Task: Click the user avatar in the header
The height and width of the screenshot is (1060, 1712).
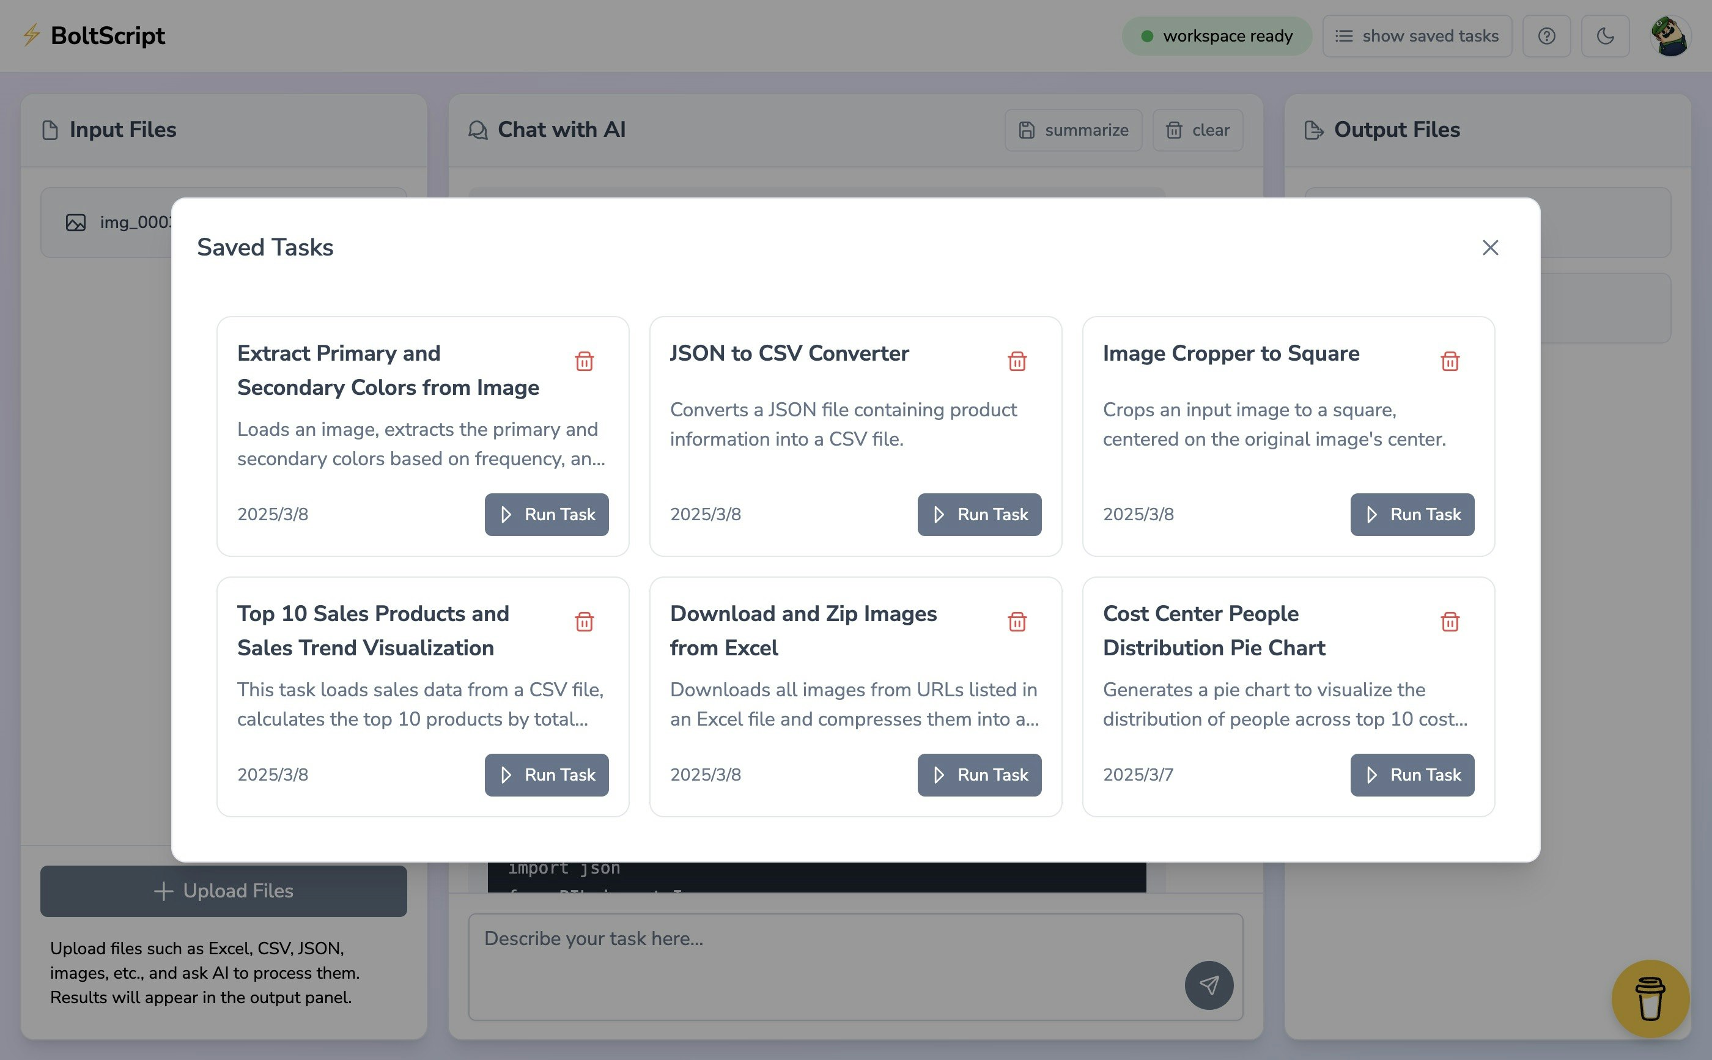Action: click(x=1670, y=35)
